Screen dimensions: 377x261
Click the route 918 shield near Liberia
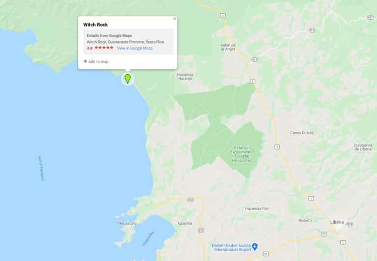(x=350, y=224)
